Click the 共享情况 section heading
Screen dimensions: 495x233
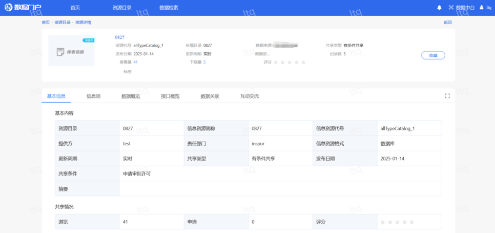65,207
